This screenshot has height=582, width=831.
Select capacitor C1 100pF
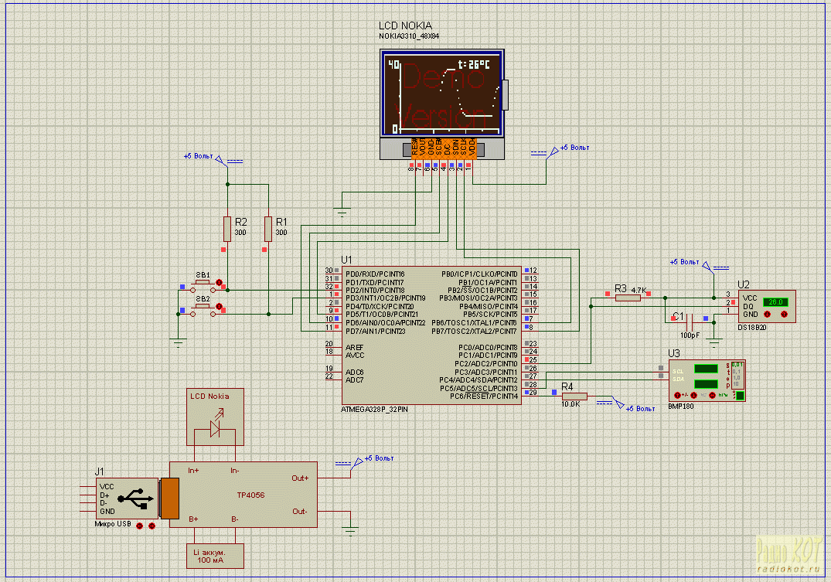690,323
